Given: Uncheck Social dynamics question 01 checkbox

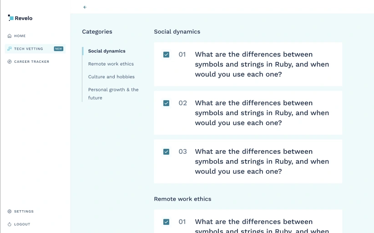Looking at the screenshot, I should pos(166,55).
